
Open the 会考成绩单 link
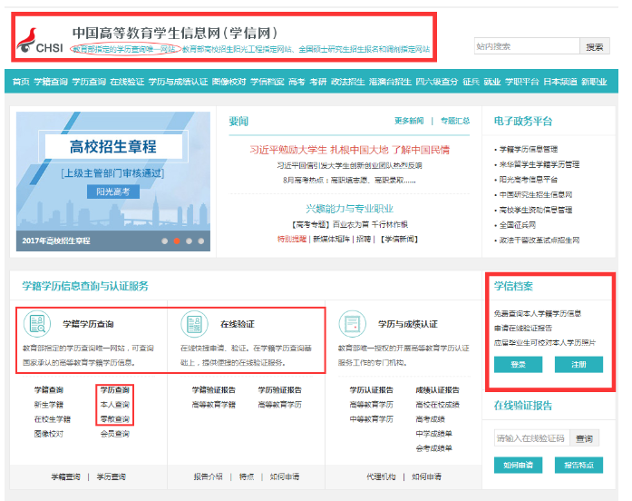coord(433,448)
